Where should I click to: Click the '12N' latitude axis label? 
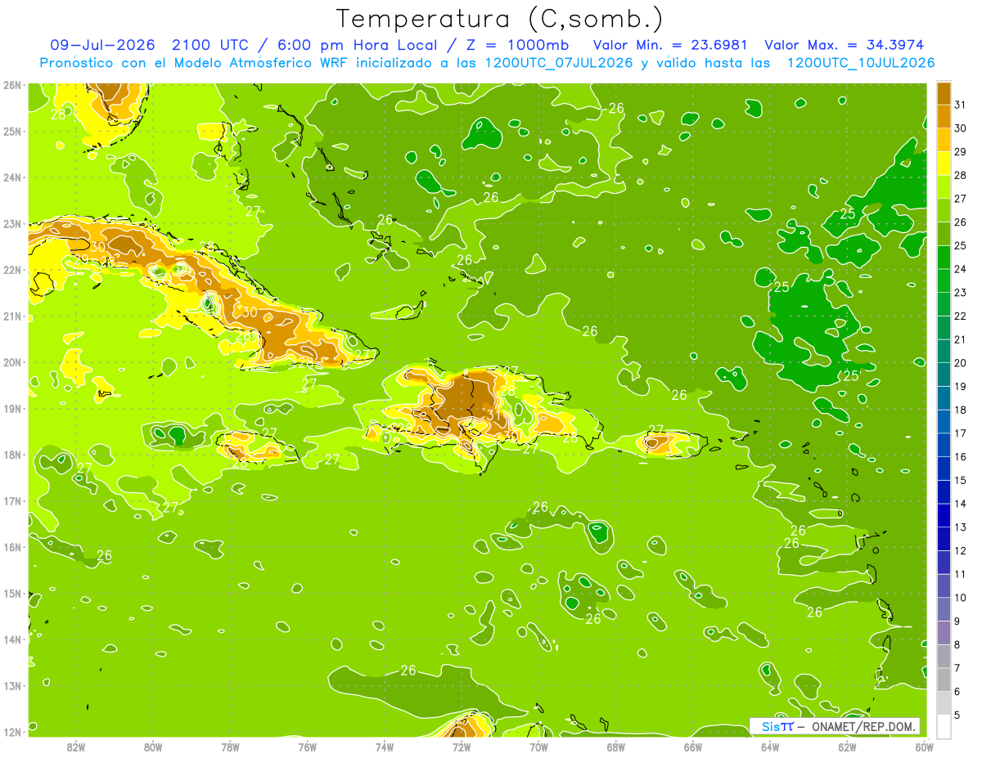(x=11, y=732)
